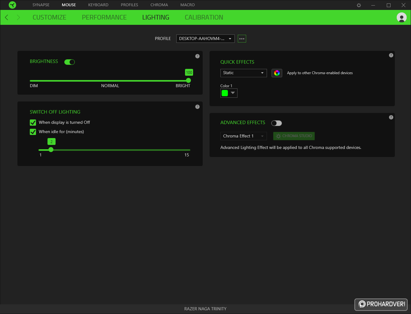Open the Static quick effect dropdown
The height and width of the screenshot is (314, 411).
(244, 73)
